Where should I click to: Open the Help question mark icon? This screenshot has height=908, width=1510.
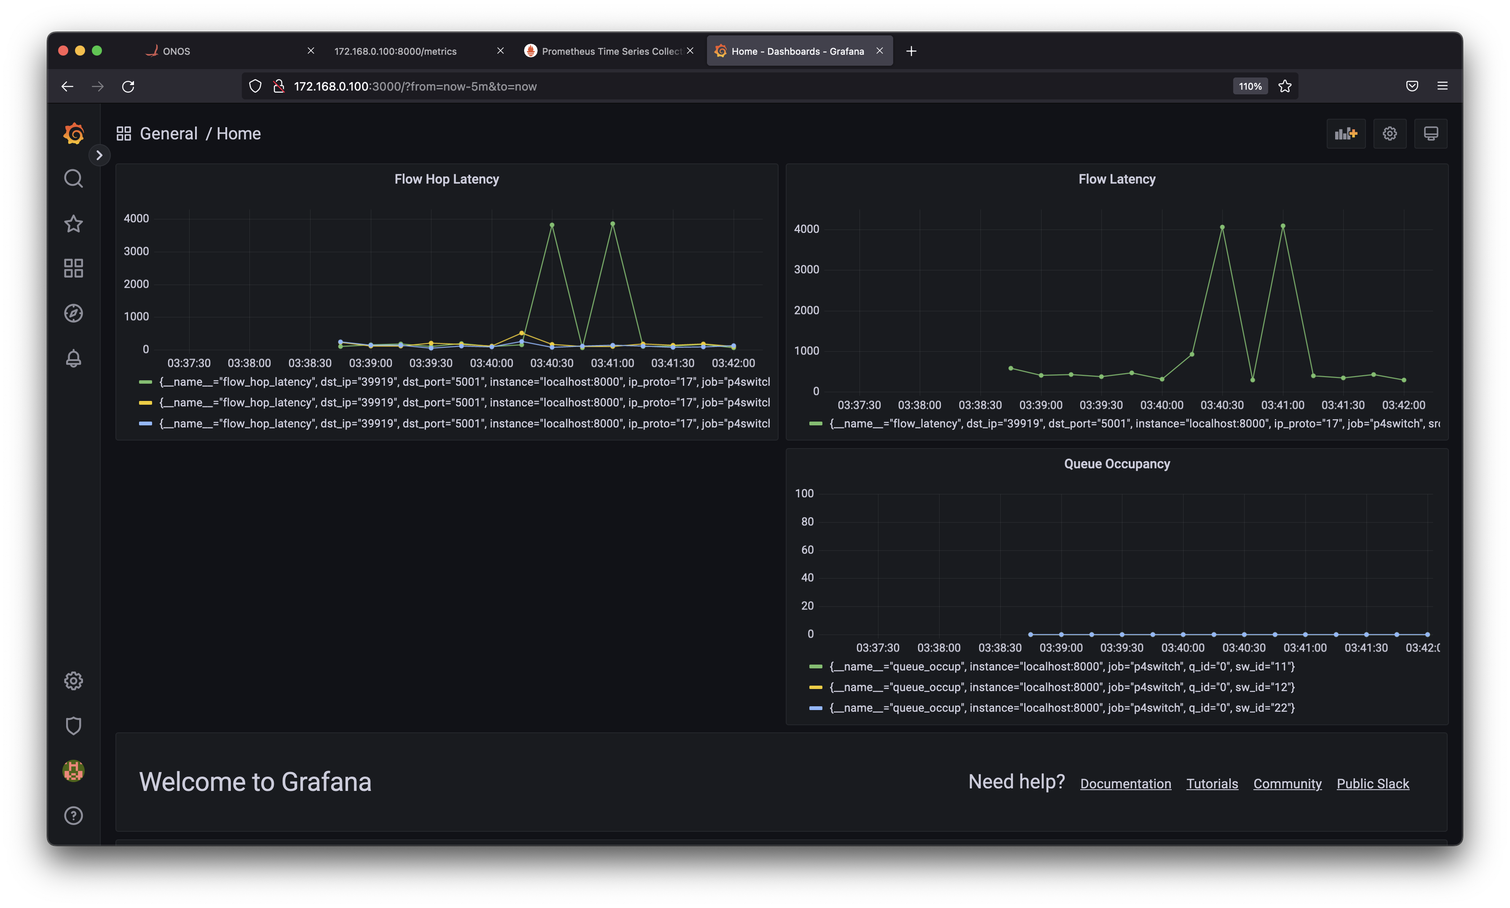(73, 816)
